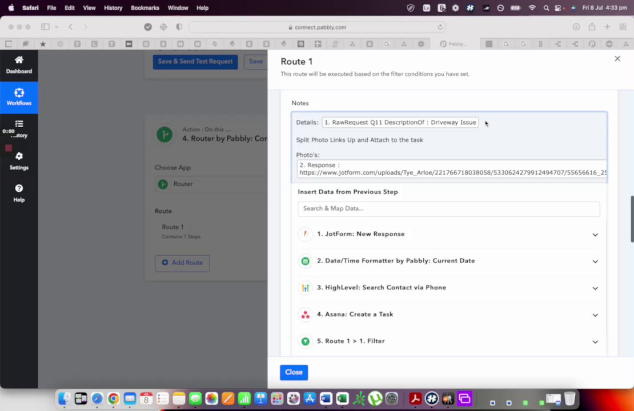Viewport: 634px width, 411px height.
Task: Show Safari tab overview
Action: (623, 27)
